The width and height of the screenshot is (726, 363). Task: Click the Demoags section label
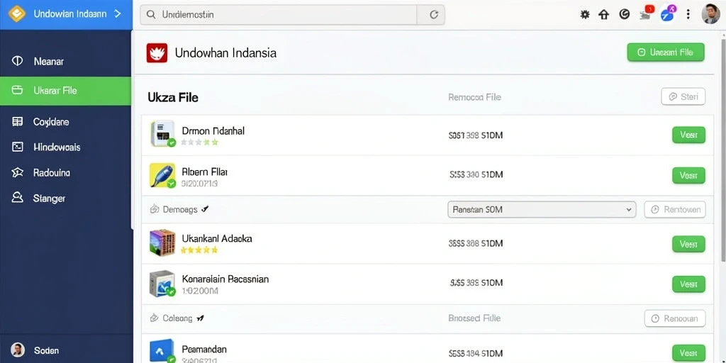(180, 210)
